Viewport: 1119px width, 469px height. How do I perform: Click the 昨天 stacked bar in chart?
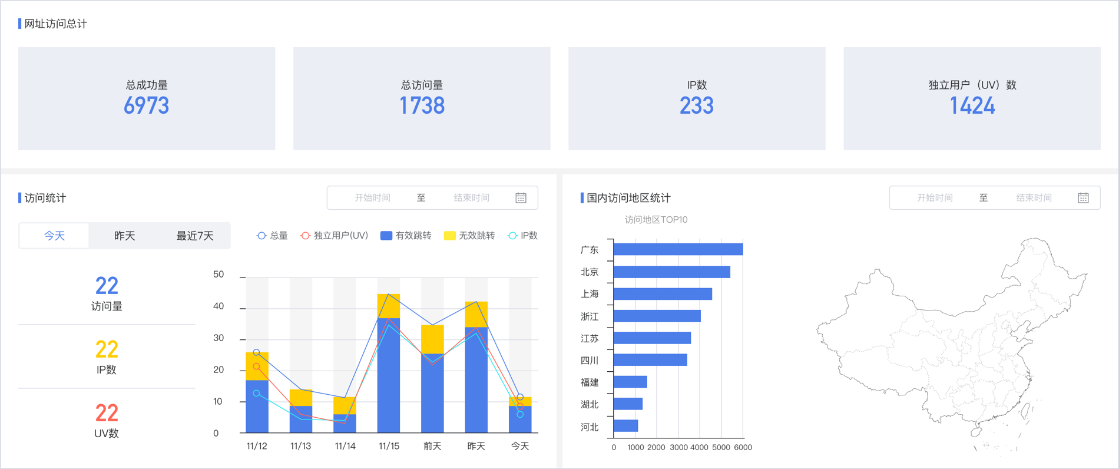[476, 367]
